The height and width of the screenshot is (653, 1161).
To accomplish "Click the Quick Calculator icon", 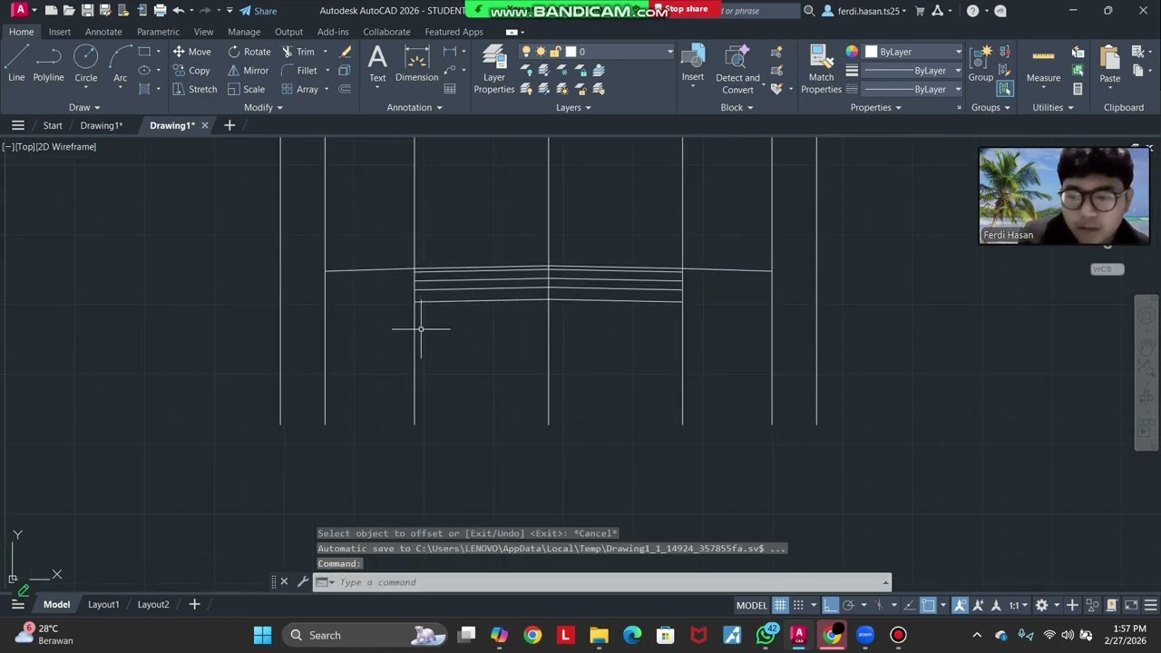I will click(1078, 89).
